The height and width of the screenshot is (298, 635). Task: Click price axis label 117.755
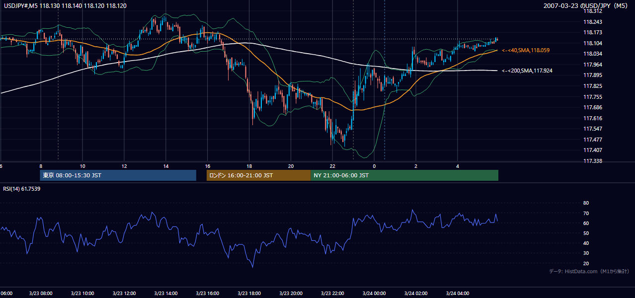click(x=592, y=97)
